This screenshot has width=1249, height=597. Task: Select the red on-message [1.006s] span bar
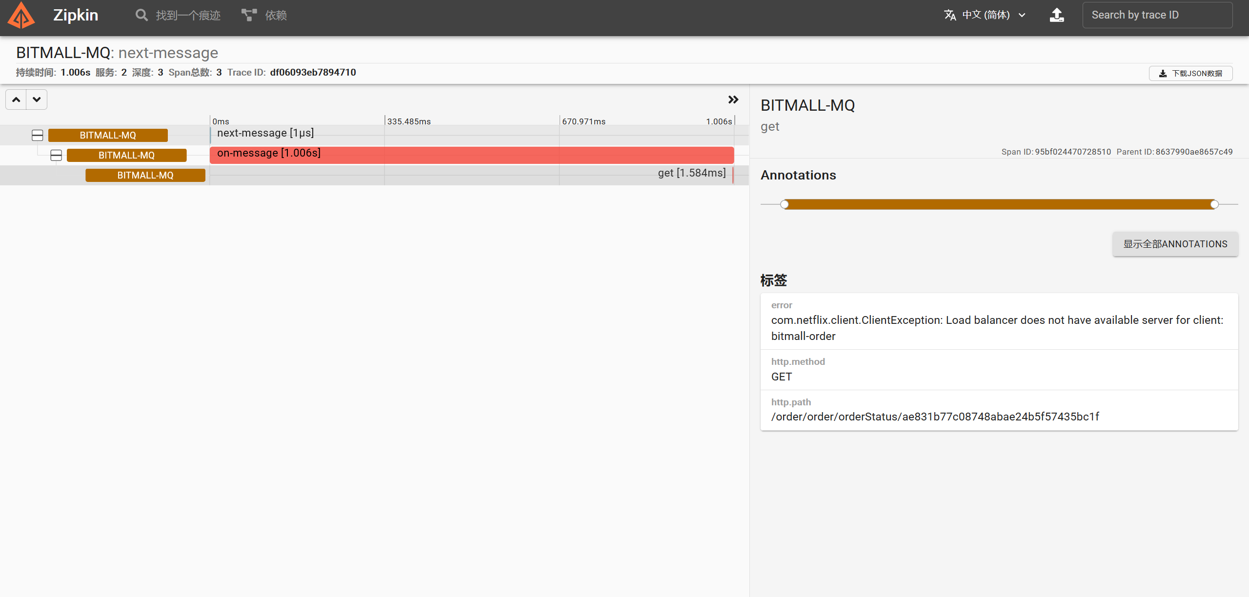472,155
